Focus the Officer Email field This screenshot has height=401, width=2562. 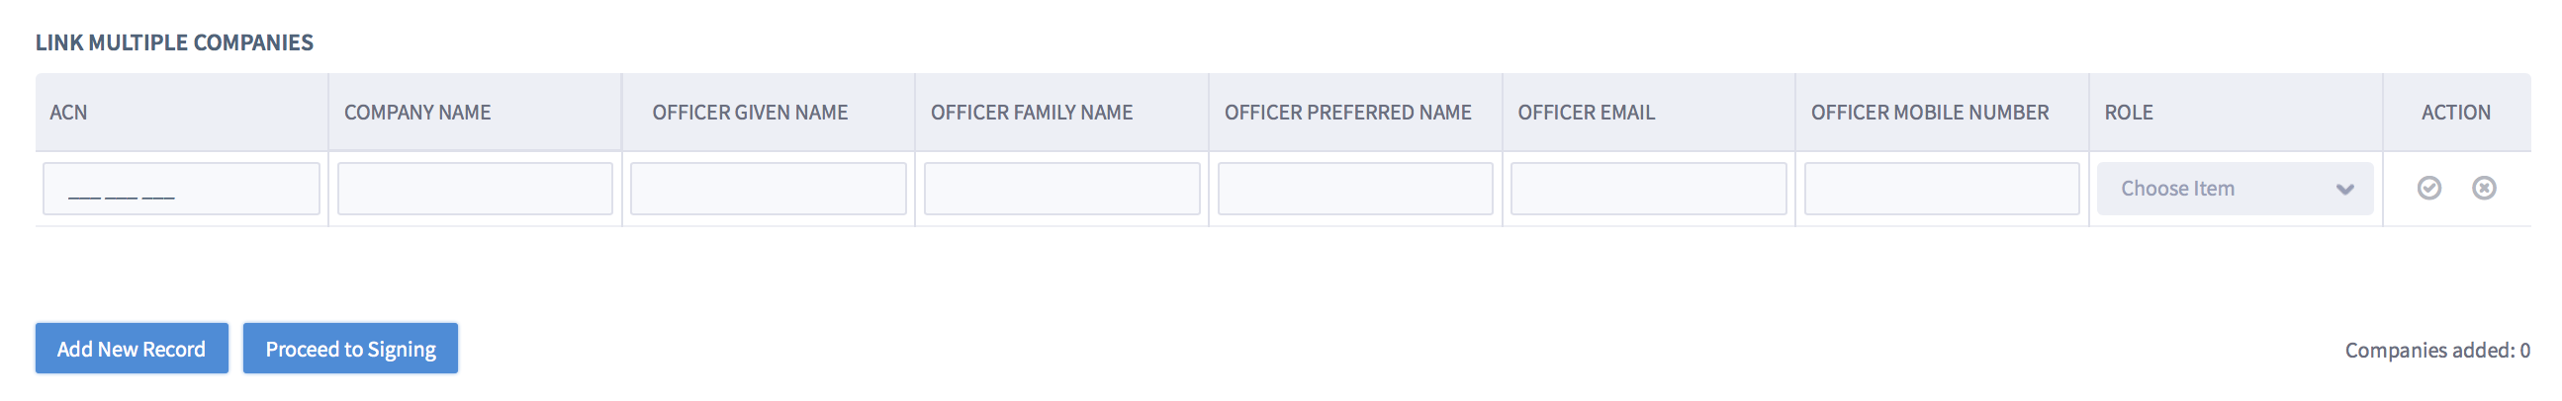[1648, 189]
